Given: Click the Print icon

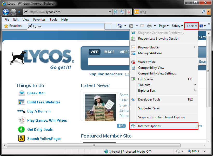Looking at the screenshot, I should [x=149, y=26].
